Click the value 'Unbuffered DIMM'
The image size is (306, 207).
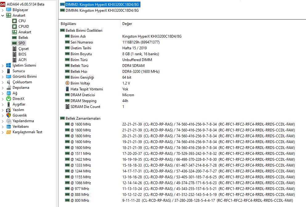tap(137, 60)
